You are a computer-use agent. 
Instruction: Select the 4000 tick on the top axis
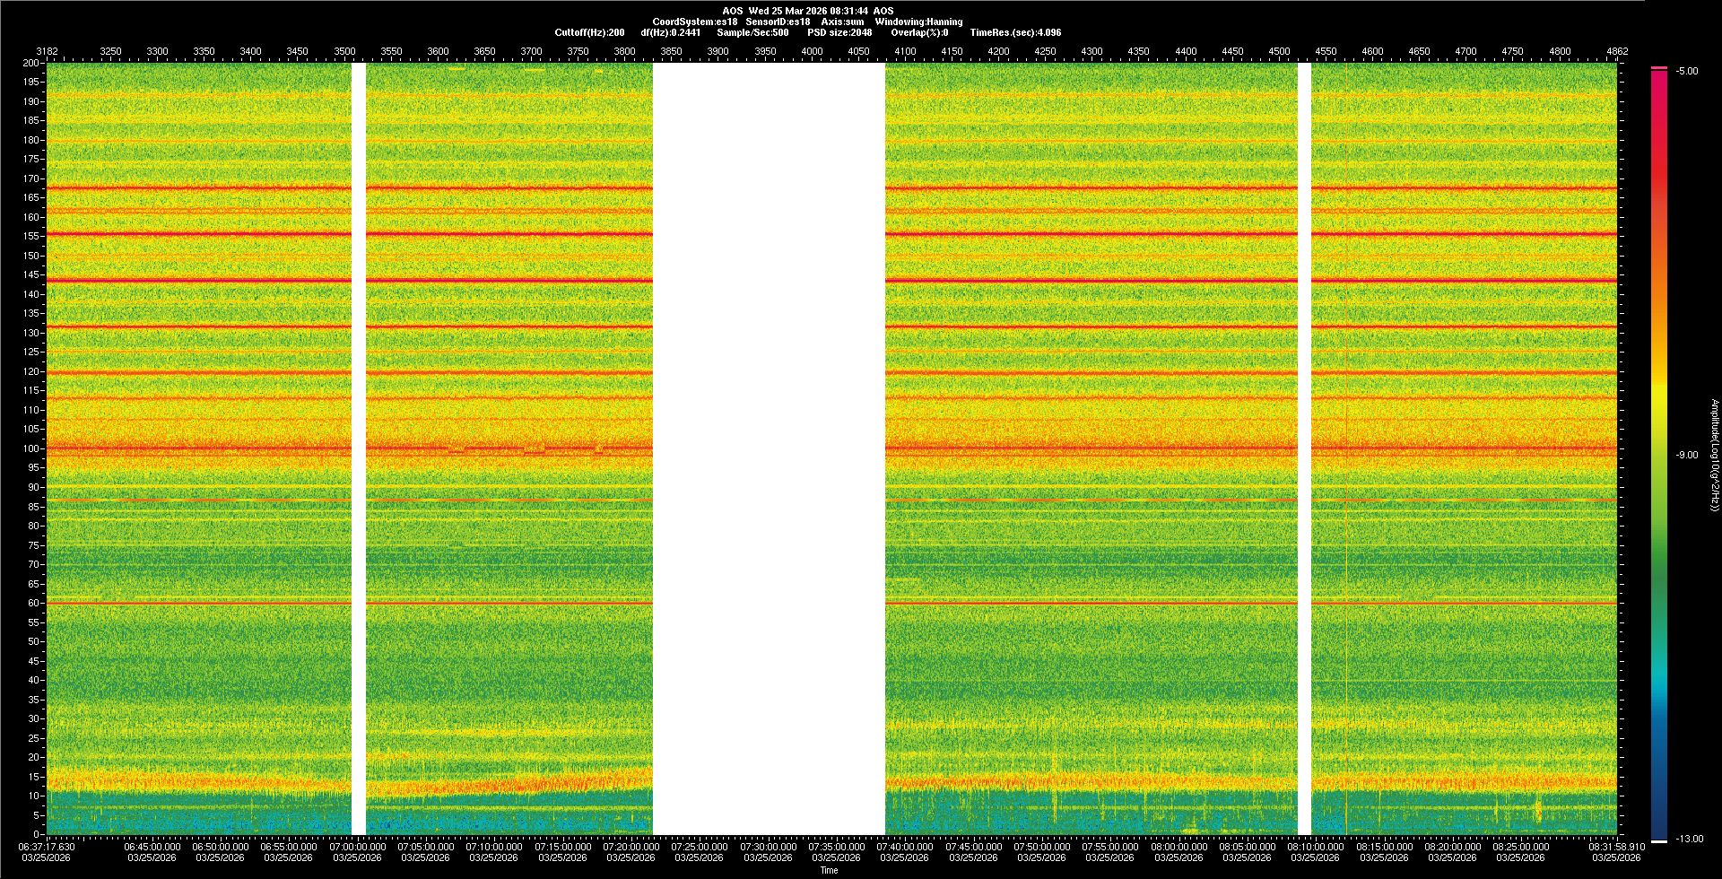(812, 51)
